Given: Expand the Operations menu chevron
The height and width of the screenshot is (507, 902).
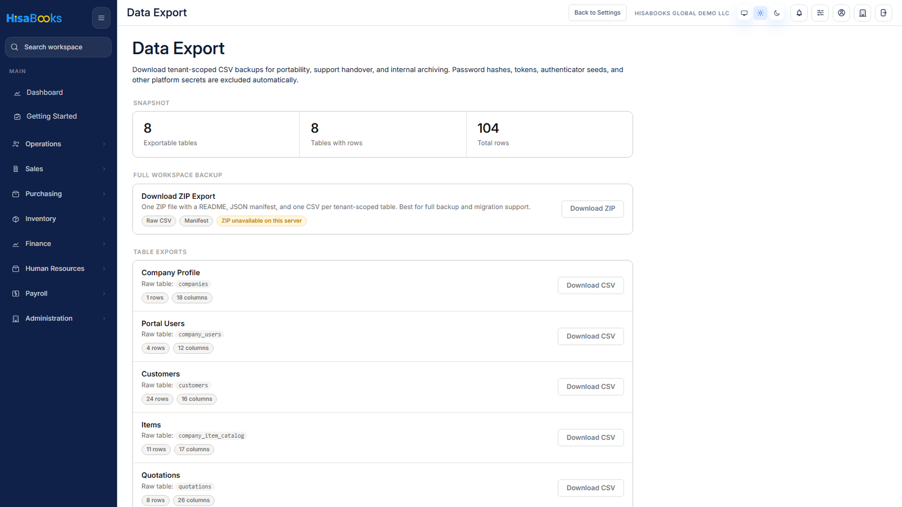Looking at the screenshot, I should (x=104, y=144).
